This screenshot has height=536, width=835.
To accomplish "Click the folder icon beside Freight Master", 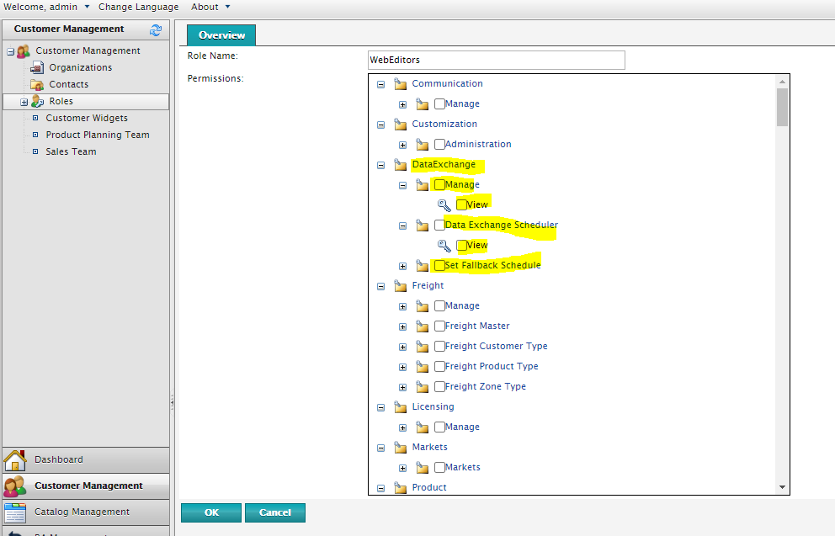I will tap(423, 326).
